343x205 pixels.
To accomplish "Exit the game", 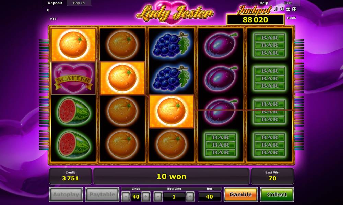I will point(288,3).
